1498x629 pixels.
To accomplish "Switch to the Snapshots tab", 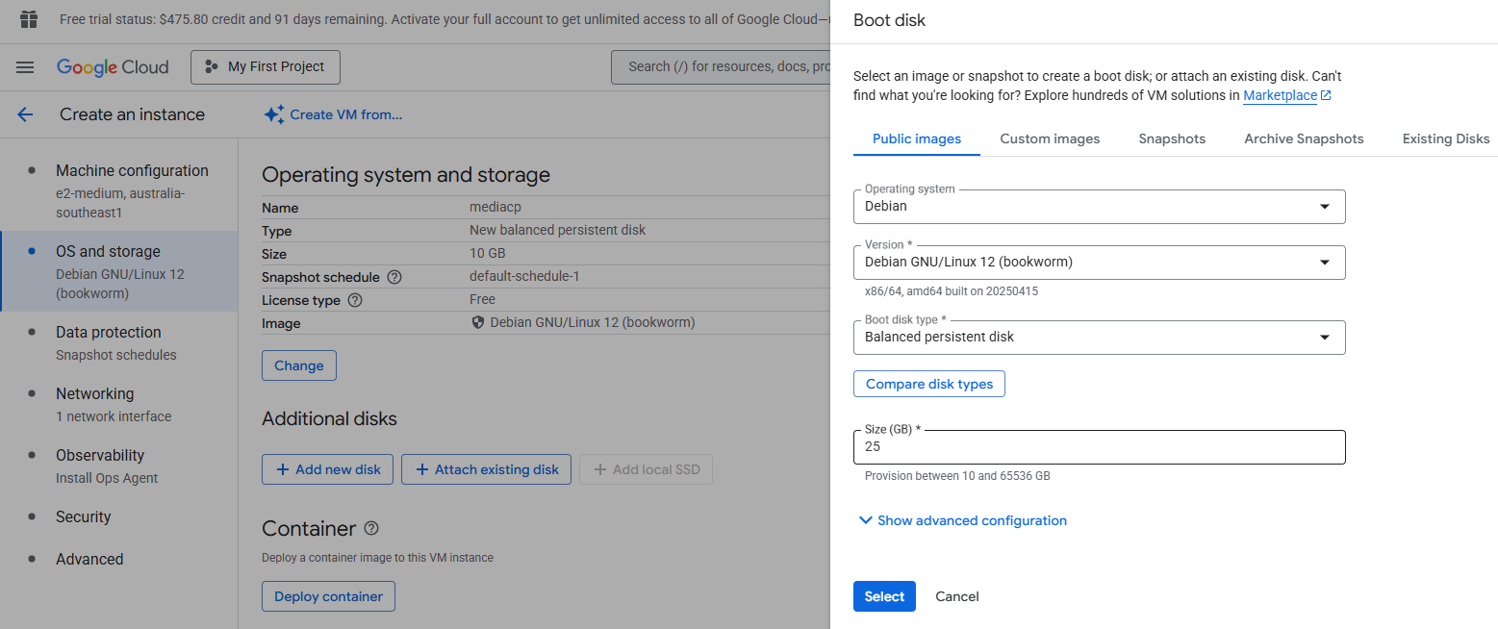I will click(1172, 138).
